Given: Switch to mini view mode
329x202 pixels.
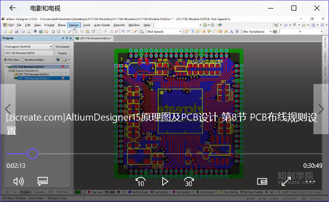Looking at the screenshot, I should coord(262,181).
